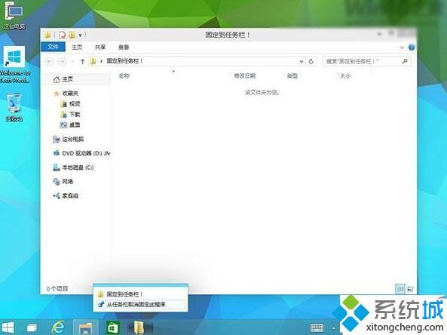447x335 pixels.
Task: Click the folder search input field
Action: 363,61
